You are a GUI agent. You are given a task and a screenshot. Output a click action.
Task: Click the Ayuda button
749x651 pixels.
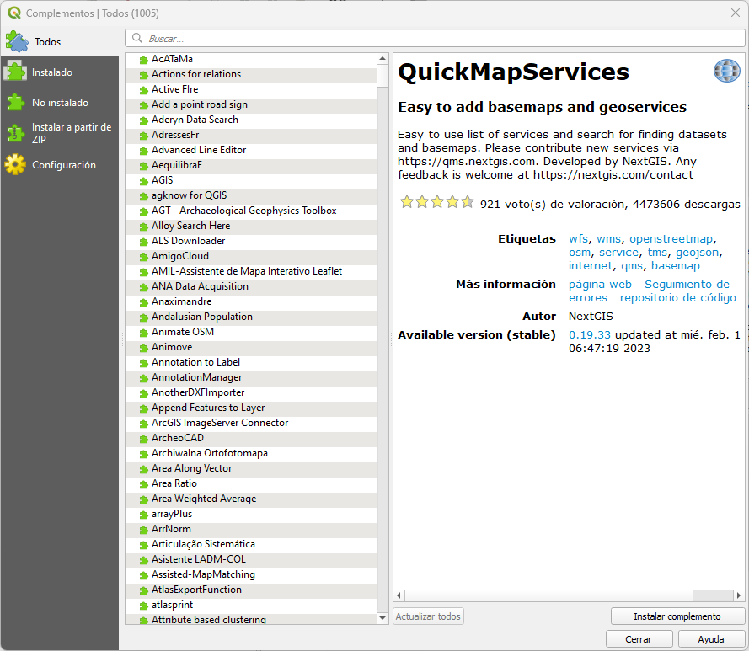pyautogui.click(x=711, y=639)
